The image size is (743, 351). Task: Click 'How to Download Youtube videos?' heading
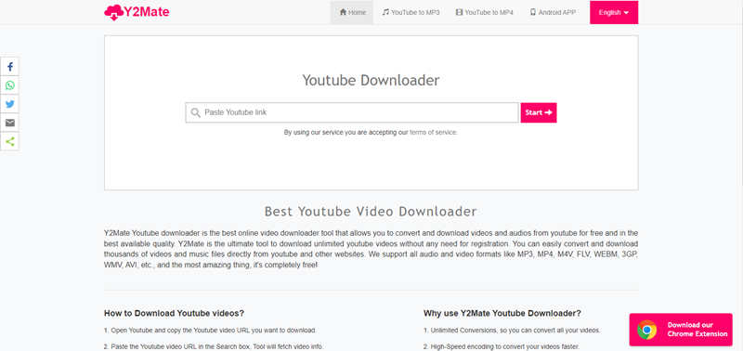pyautogui.click(x=174, y=313)
